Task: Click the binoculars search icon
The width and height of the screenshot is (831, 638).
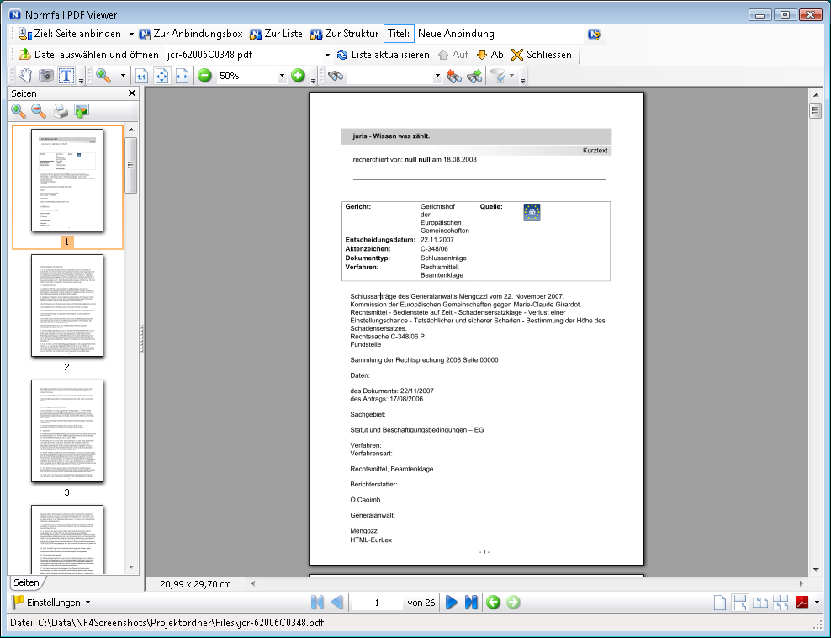Action: tap(336, 76)
